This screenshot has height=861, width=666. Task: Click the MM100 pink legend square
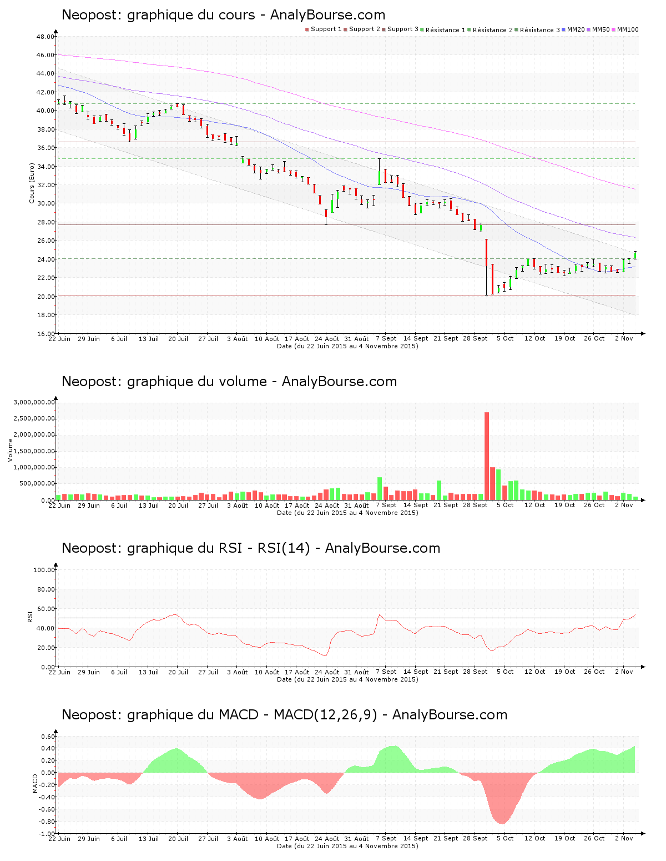[x=614, y=29]
